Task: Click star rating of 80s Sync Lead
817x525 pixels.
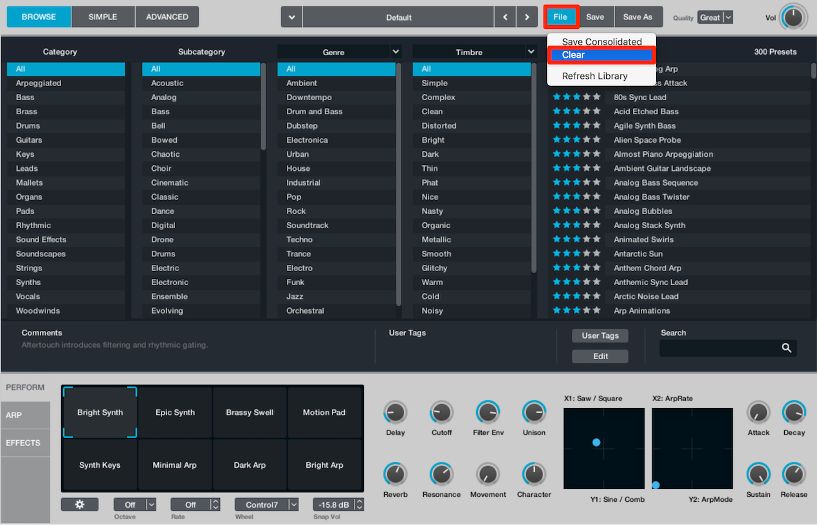Action: (x=576, y=97)
